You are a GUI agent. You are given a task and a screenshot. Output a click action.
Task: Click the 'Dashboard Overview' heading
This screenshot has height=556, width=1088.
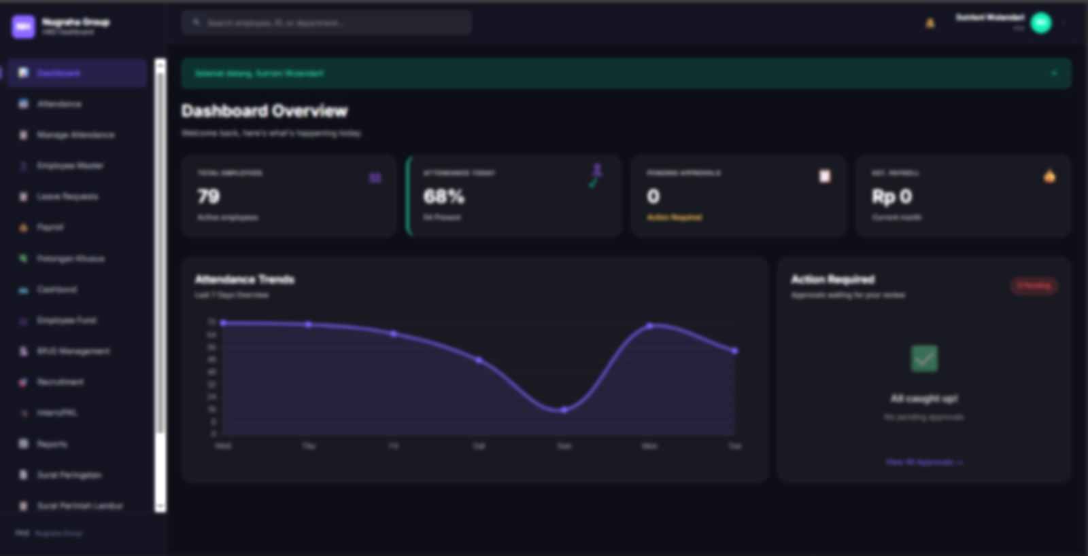265,111
